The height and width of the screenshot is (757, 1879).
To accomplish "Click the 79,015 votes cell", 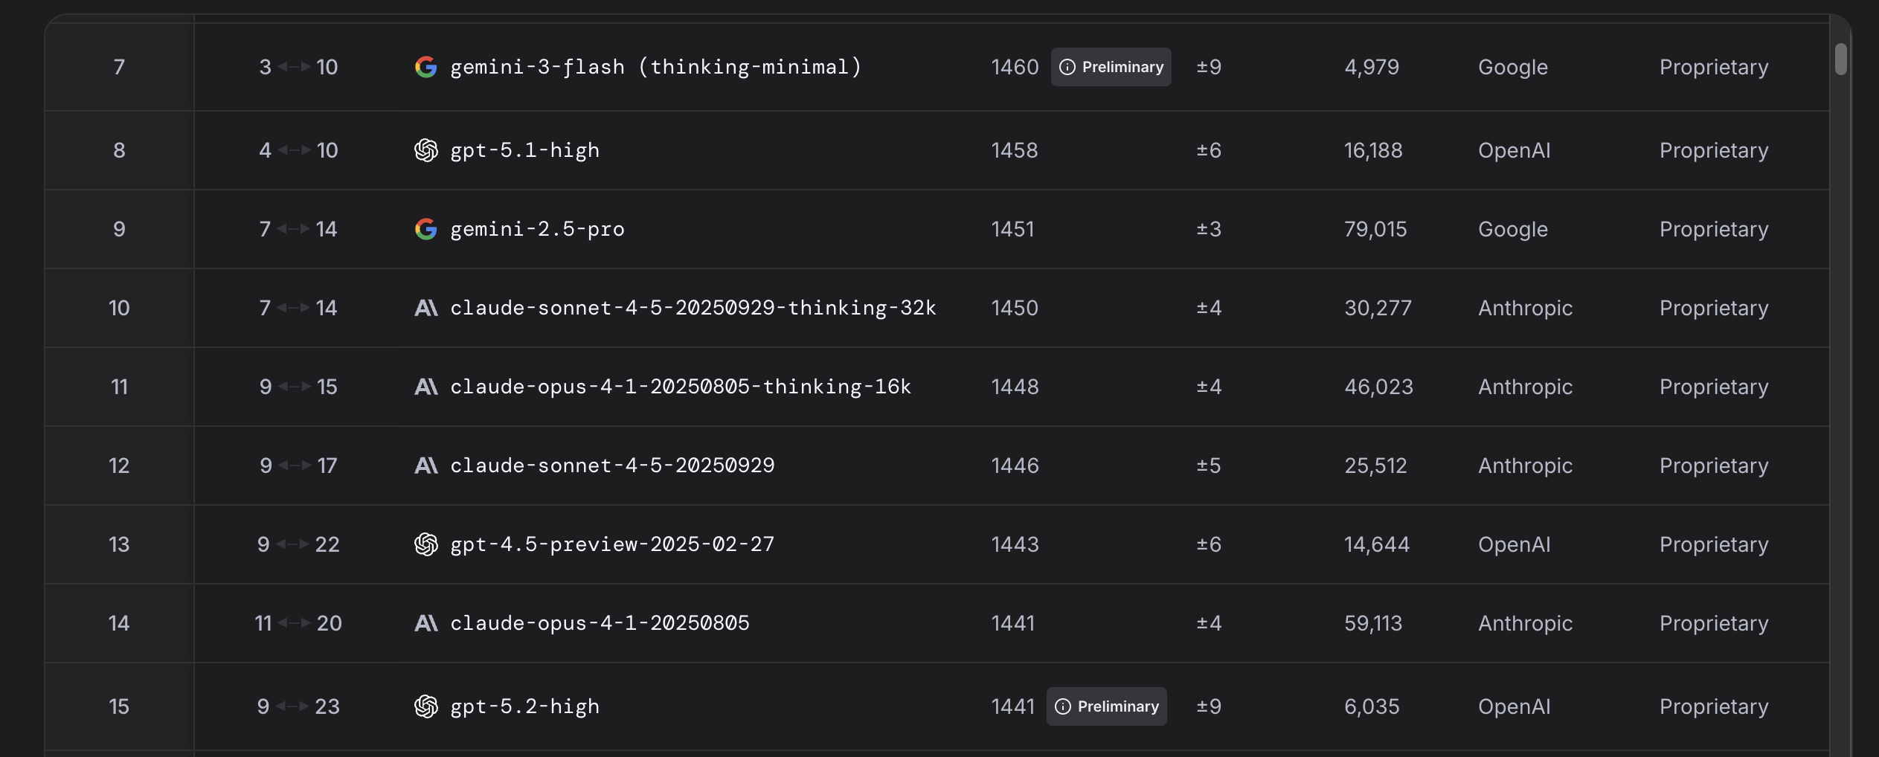I will tap(1375, 229).
